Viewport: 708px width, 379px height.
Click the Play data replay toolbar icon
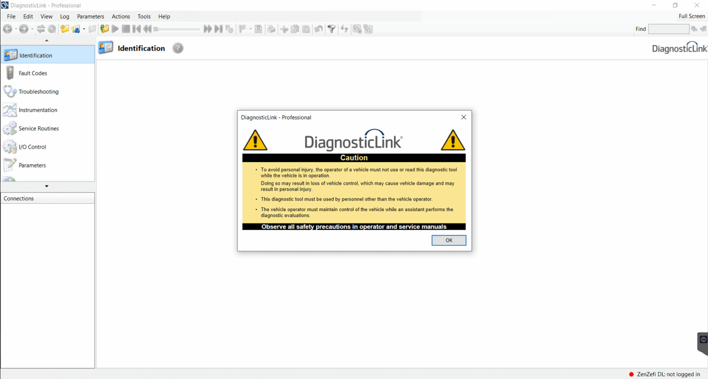pyautogui.click(x=115, y=29)
